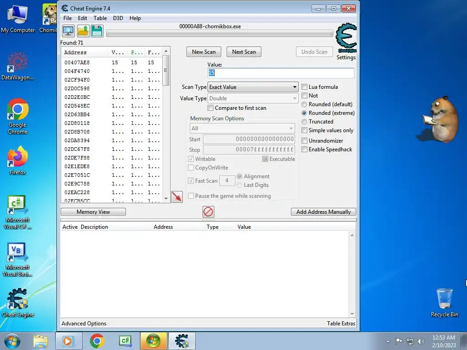
Task: Select address 02DC67F8 in results
Action: [x=112, y=149]
